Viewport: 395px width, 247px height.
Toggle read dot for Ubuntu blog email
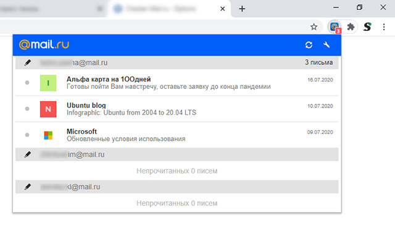coord(27,109)
